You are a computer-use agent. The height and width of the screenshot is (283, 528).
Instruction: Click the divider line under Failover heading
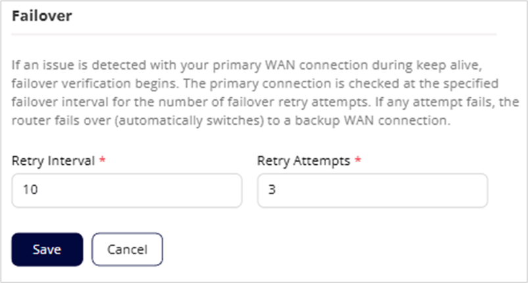254,33
